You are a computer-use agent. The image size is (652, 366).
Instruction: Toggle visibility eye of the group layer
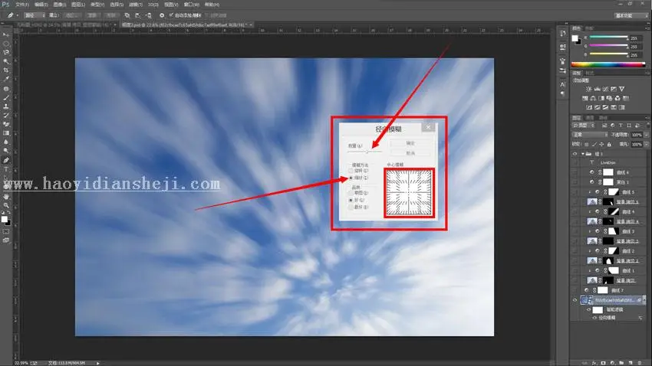(x=575, y=154)
